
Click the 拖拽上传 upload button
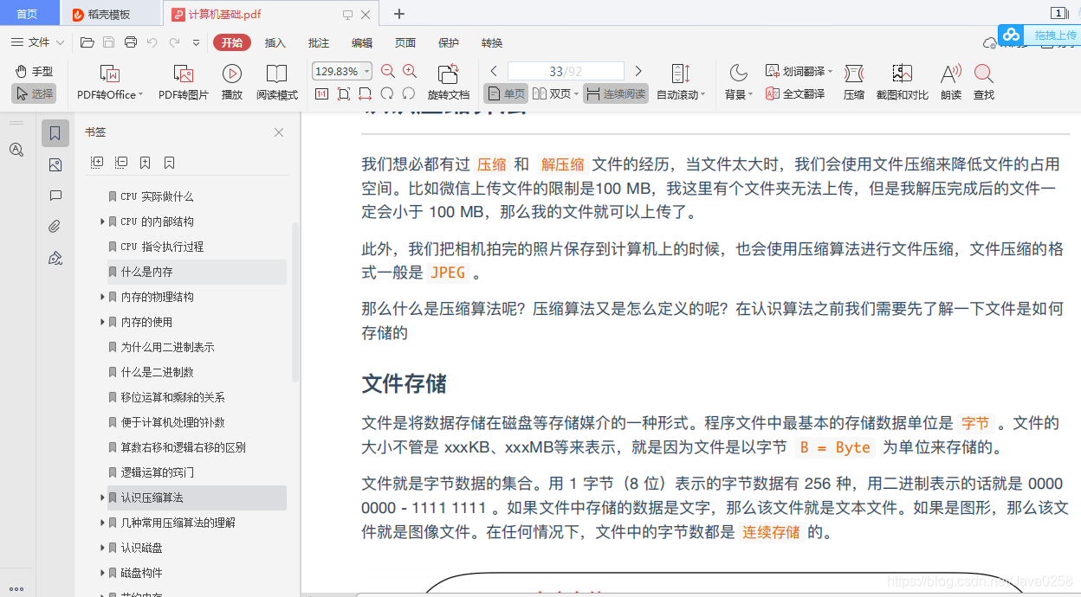point(1039,35)
